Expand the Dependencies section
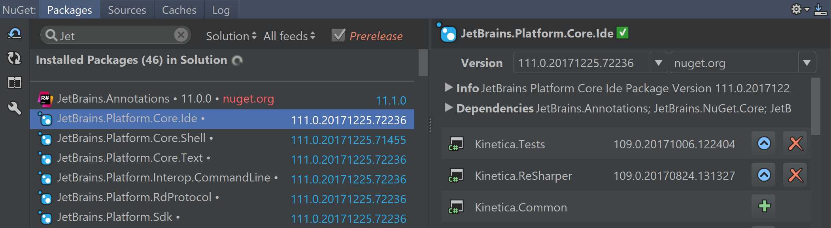 449,107
